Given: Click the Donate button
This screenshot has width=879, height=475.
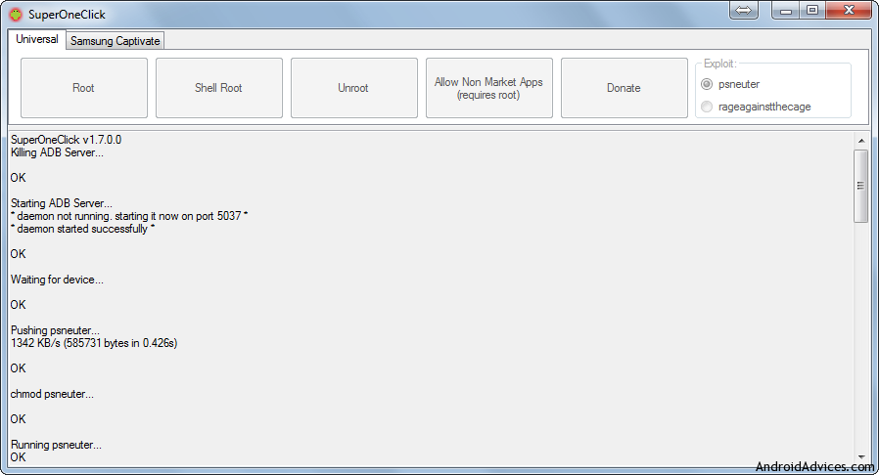Looking at the screenshot, I should 625,88.
